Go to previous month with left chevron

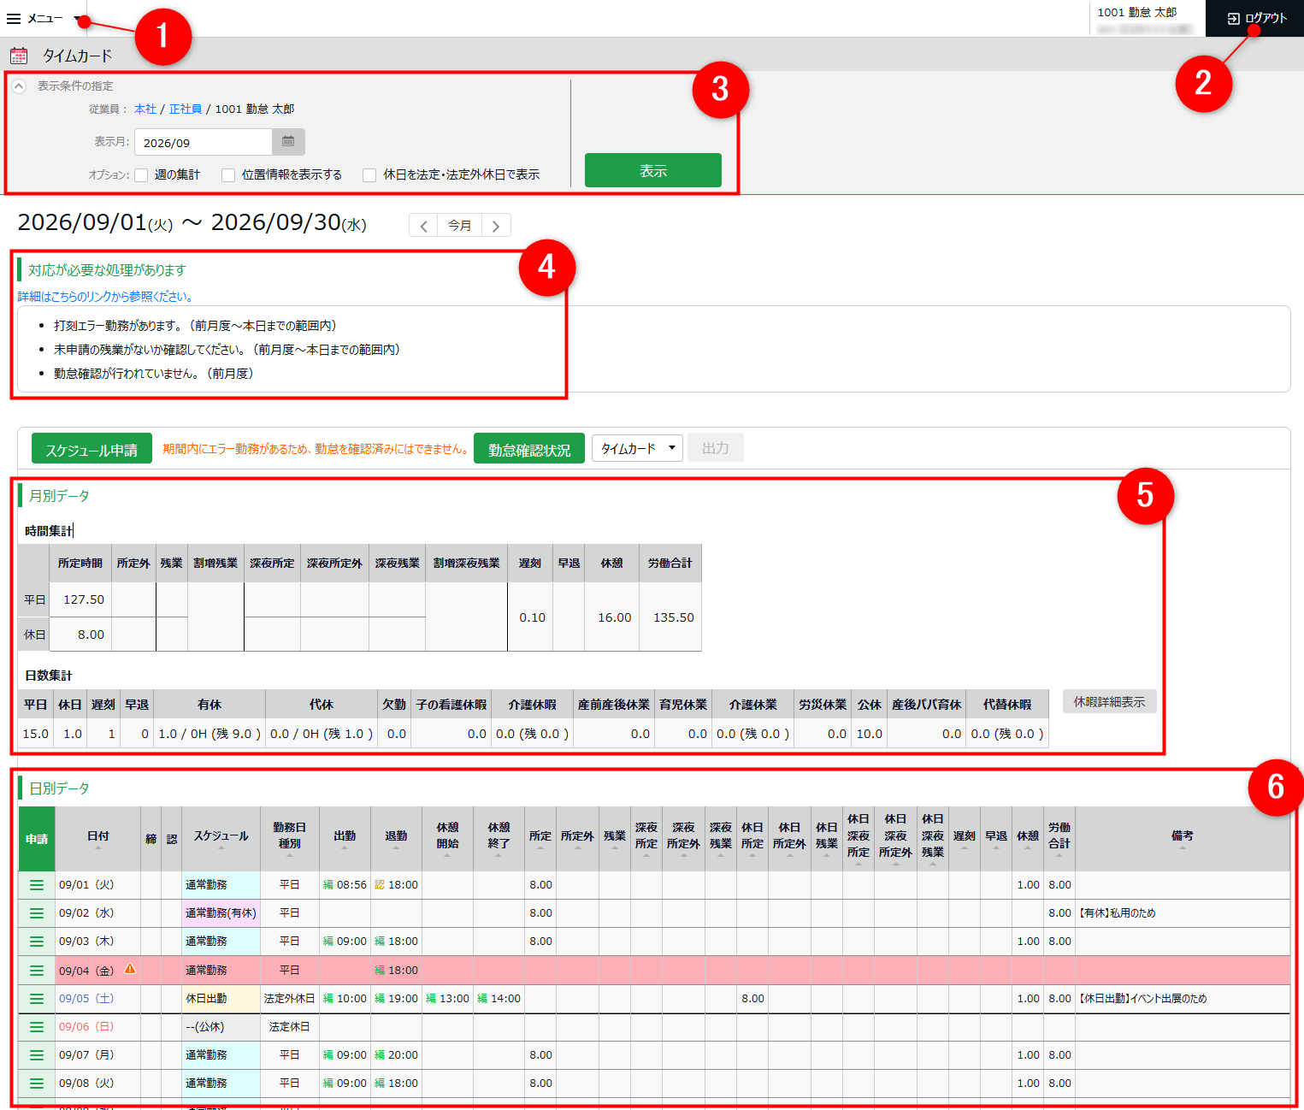coord(423,226)
